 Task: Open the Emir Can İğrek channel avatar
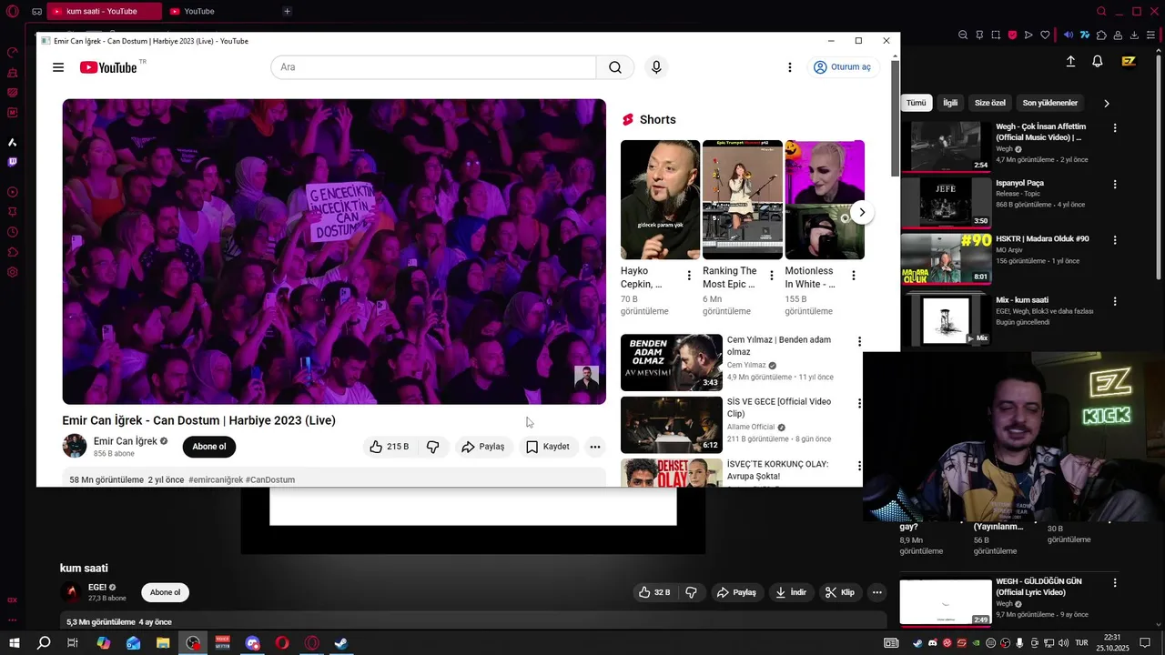coord(75,446)
